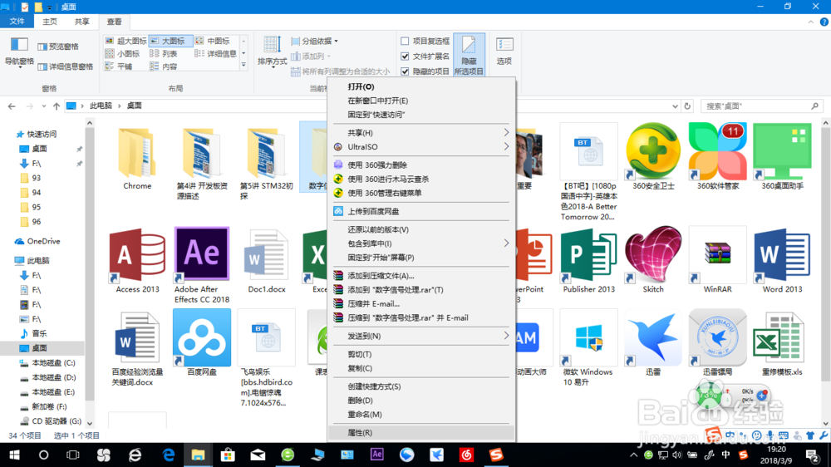Open Microsoft Edge from the taskbar
The height and width of the screenshot is (467, 831).
point(169,455)
